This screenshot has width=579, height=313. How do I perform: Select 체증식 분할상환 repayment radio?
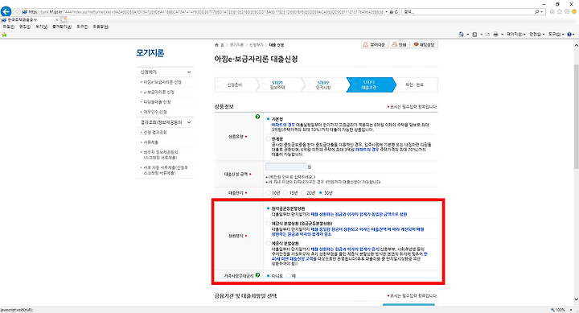click(x=268, y=244)
